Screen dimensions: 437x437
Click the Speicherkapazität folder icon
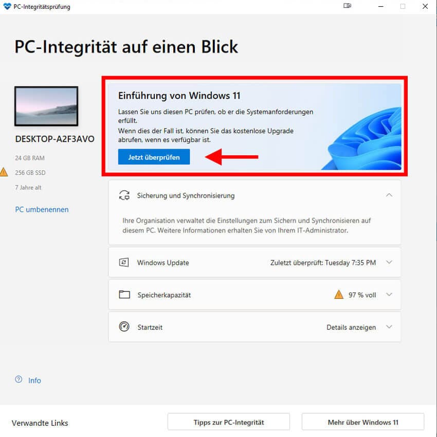pos(124,295)
